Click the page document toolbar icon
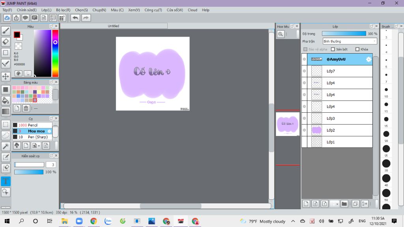The image size is (404, 227). [44, 18]
